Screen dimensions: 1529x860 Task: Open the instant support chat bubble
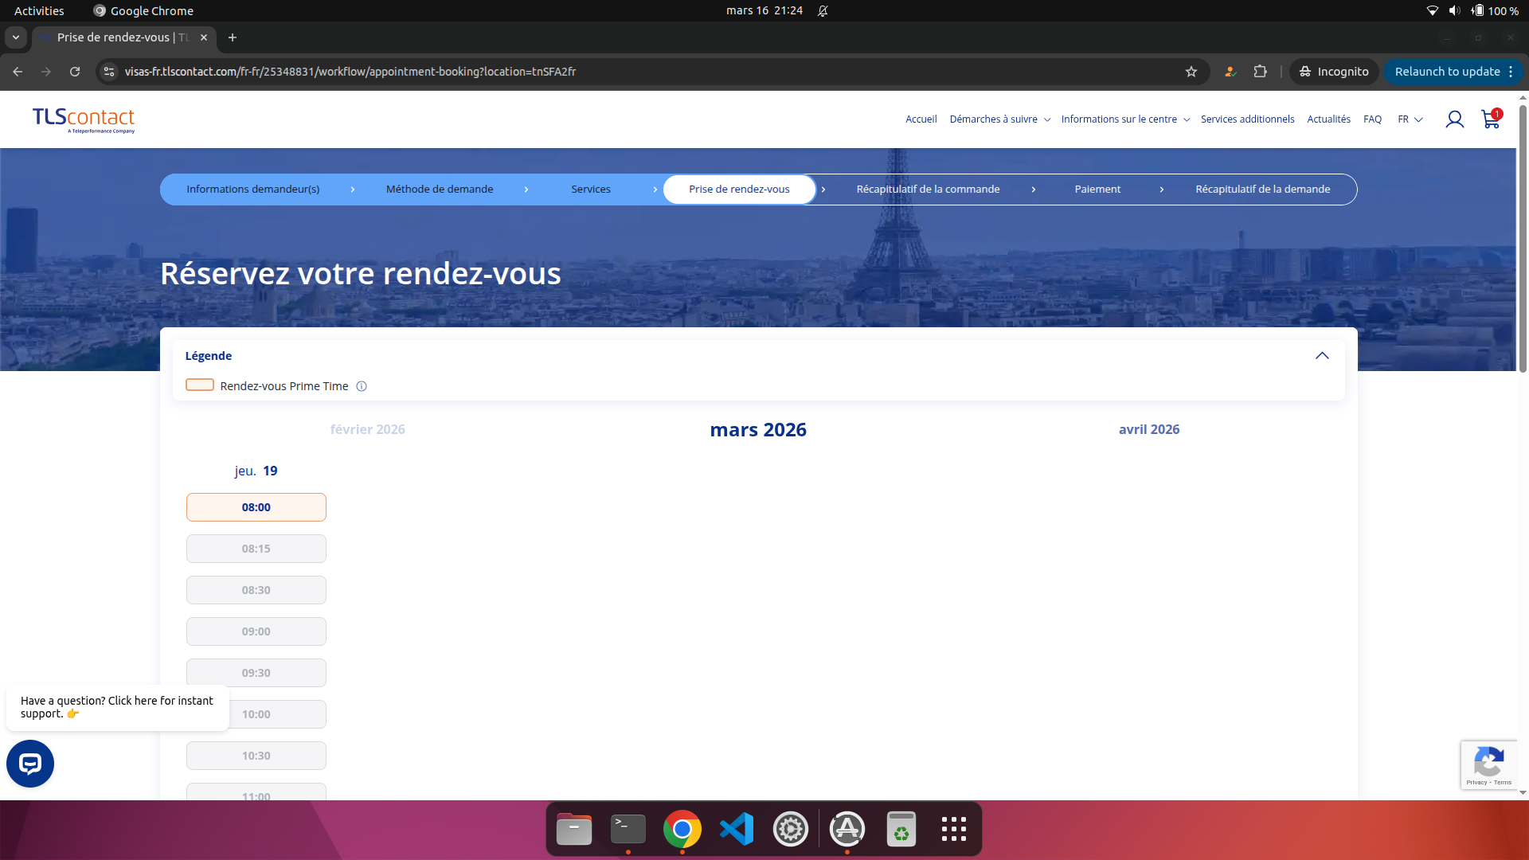(x=29, y=763)
